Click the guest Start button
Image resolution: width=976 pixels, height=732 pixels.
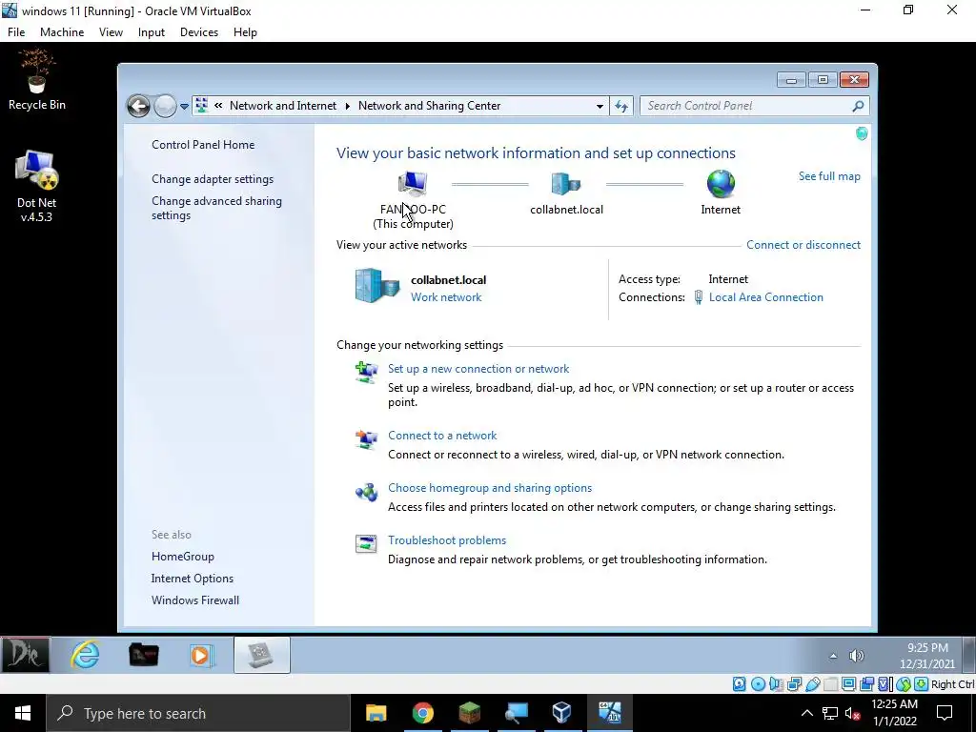[25, 655]
